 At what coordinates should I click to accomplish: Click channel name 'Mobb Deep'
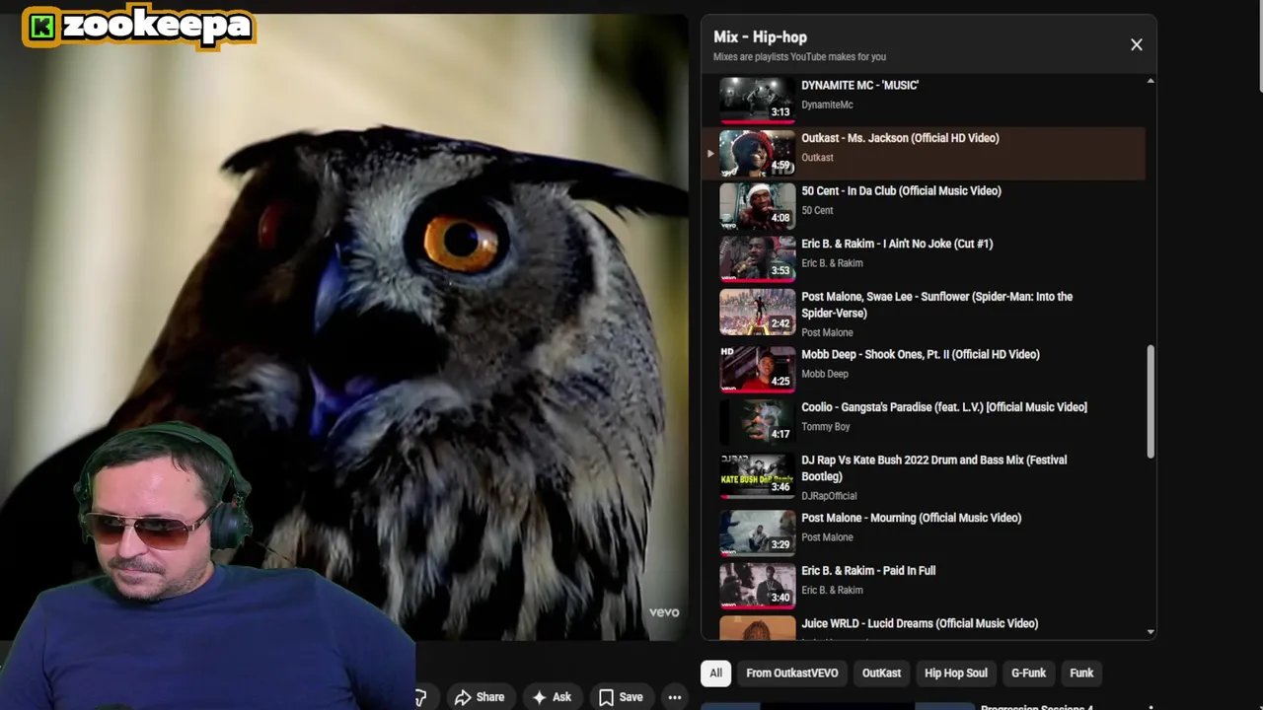(x=825, y=374)
